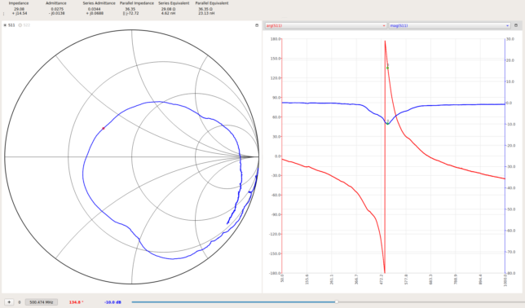Viewport: 525px width, 308px height.
Task: Click the blue -10.0 dB magnitude readout
Action: click(x=112, y=302)
